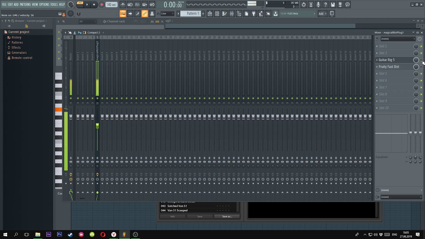This screenshot has height=239, width=425.
Task: Open the tempo tapper icon
Action: [261, 14]
